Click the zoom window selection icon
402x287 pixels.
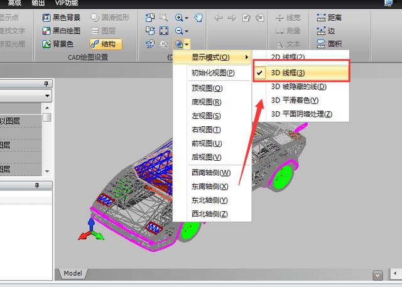pyautogui.click(x=163, y=18)
